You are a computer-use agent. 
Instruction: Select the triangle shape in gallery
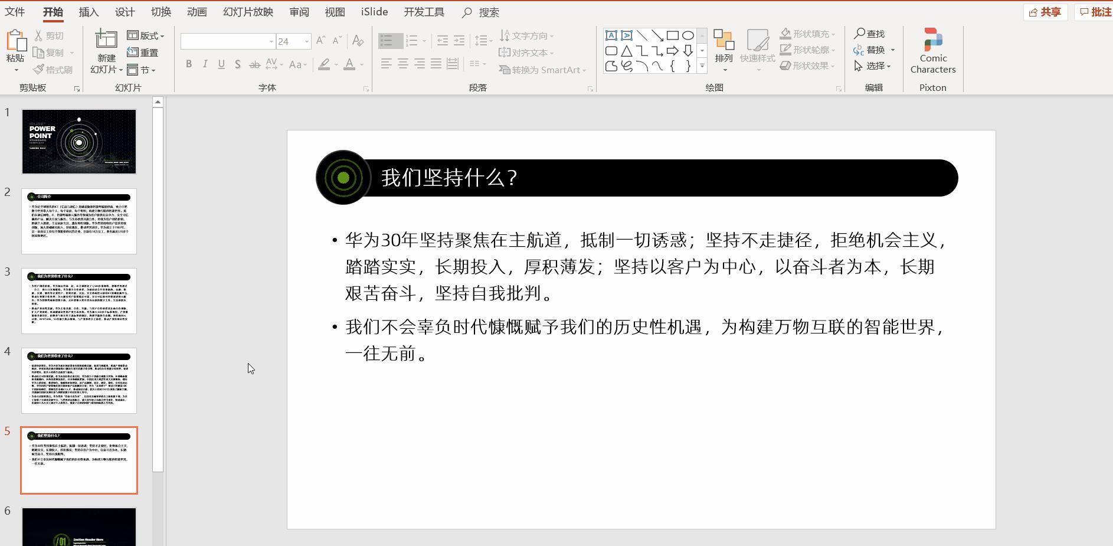click(627, 51)
